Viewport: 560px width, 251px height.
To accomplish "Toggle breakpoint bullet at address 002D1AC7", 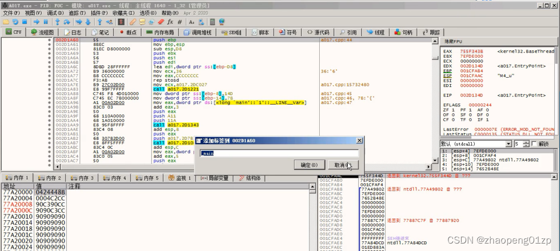I will click(49, 161).
